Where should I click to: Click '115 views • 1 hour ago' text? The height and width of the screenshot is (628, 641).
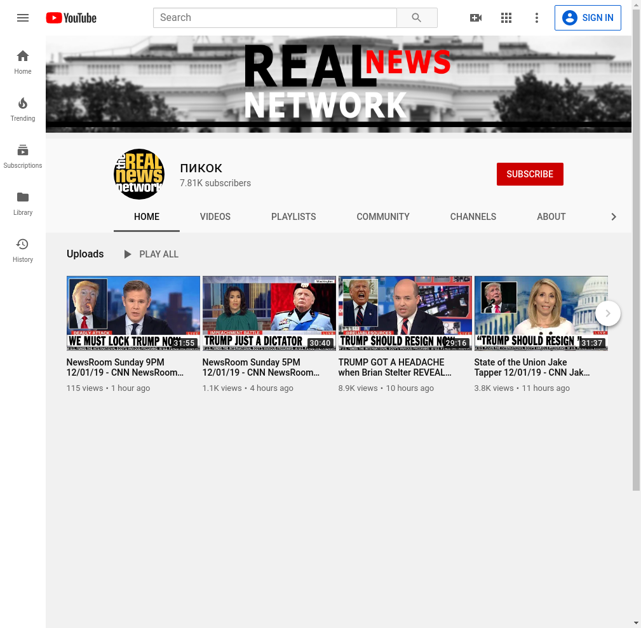(109, 388)
